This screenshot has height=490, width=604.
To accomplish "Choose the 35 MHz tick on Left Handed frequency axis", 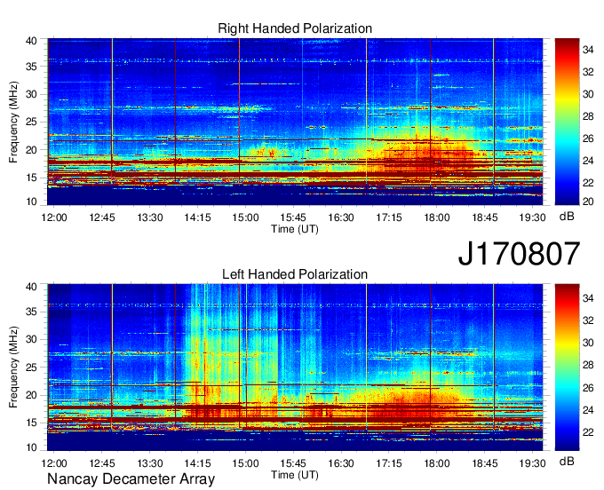I will (x=31, y=312).
